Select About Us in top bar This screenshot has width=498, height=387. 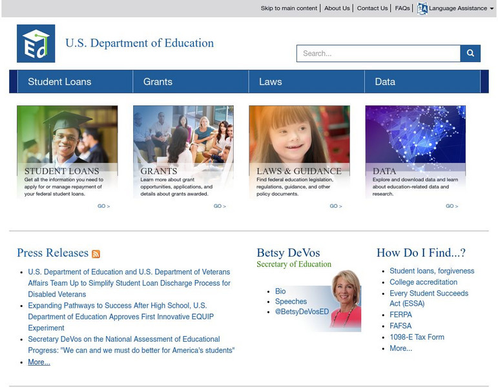pos(337,8)
